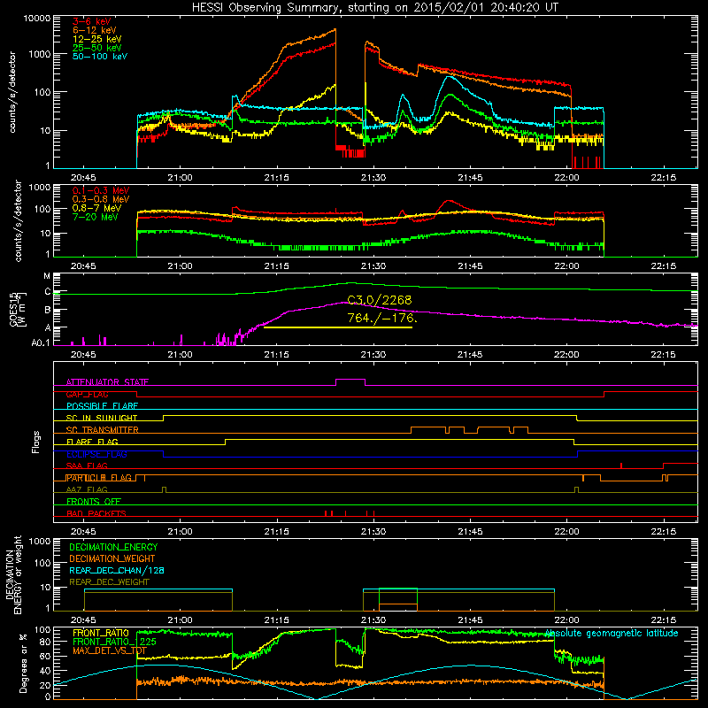Viewport: 708px width, 708px height.
Task: Click the POSSIBLE_FLARE label
Action: [102, 406]
